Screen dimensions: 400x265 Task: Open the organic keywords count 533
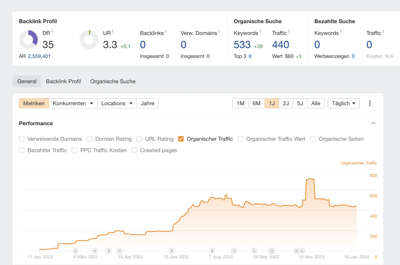click(x=242, y=45)
